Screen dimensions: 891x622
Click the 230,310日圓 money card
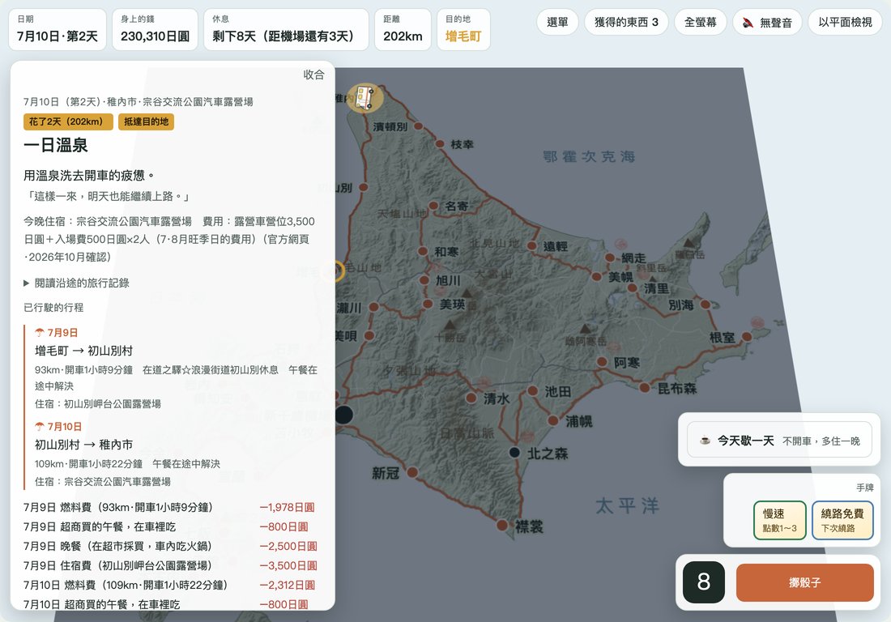pyautogui.click(x=156, y=29)
